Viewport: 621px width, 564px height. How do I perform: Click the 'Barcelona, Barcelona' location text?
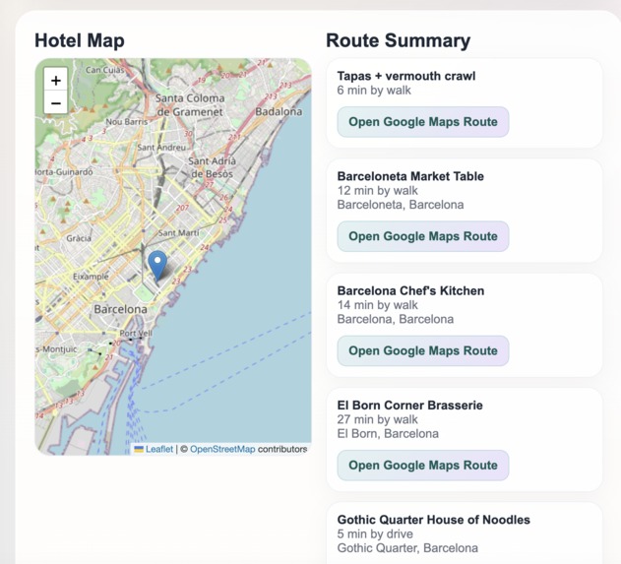click(x=396, y=319)
